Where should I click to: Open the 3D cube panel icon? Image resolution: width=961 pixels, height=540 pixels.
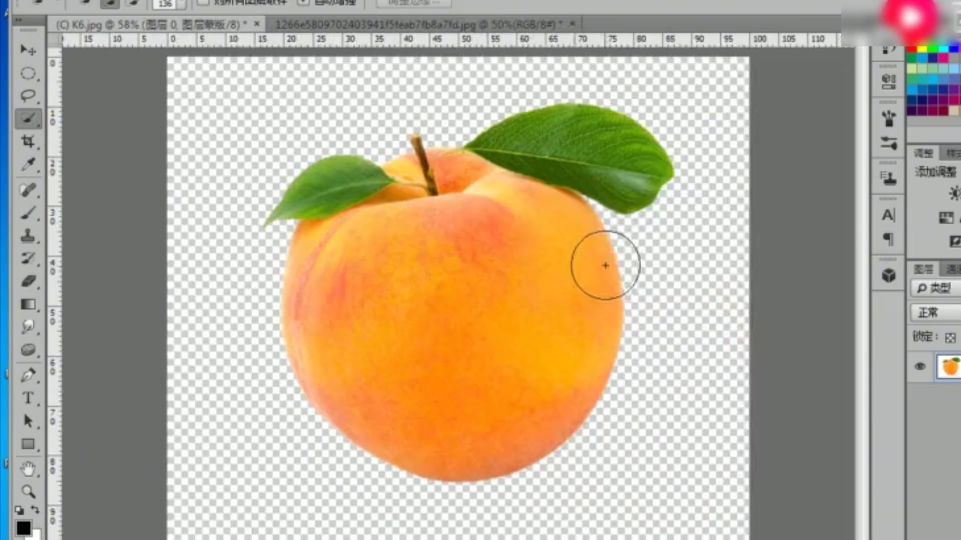coord(888,275)
